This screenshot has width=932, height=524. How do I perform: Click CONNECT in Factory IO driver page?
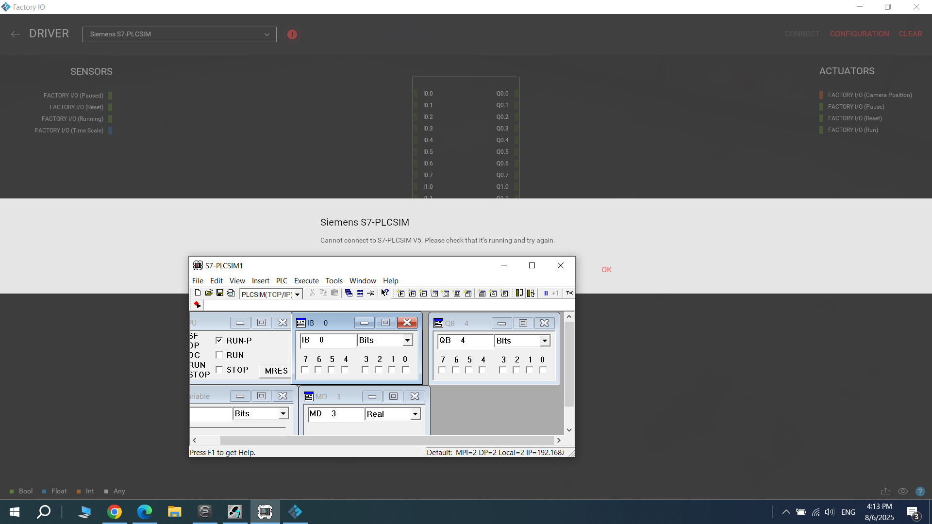pos(802,34)
